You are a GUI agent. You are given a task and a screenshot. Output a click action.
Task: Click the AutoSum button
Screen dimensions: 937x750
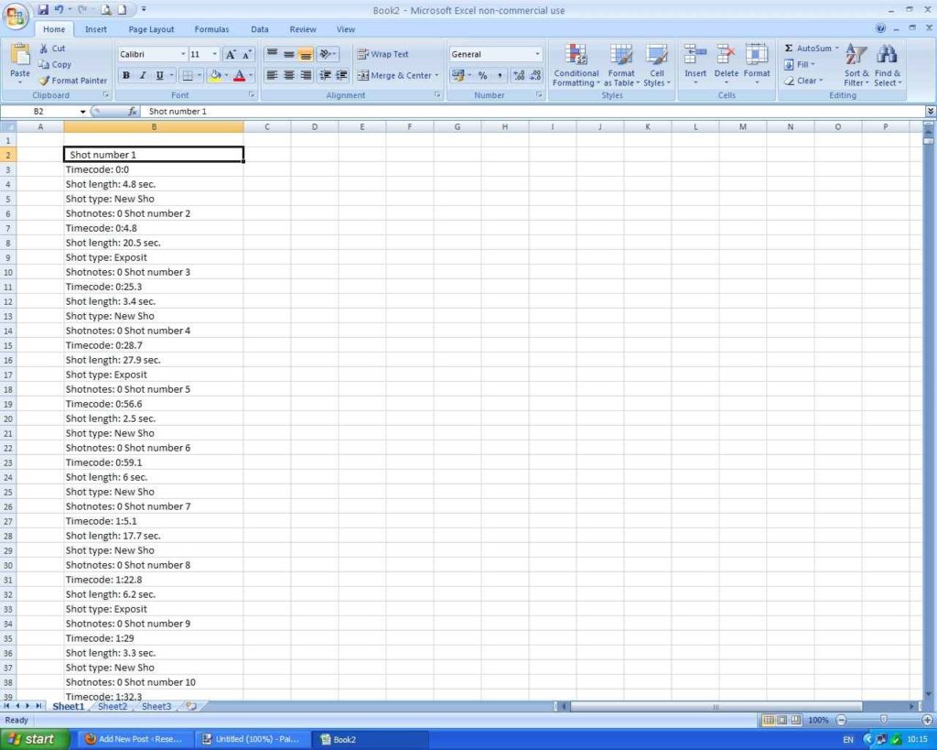click(x=811, y=49)
